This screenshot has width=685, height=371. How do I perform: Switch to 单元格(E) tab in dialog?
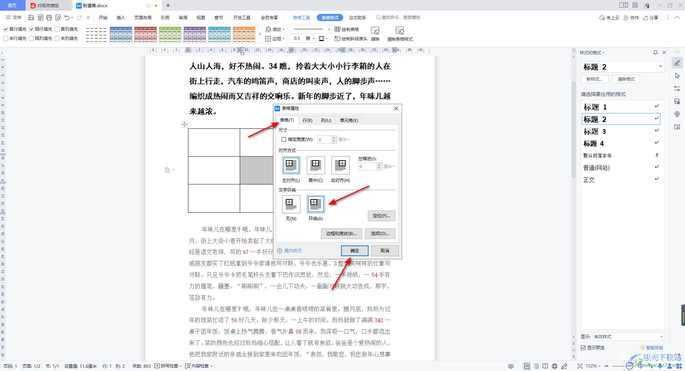tap(349, 120)
